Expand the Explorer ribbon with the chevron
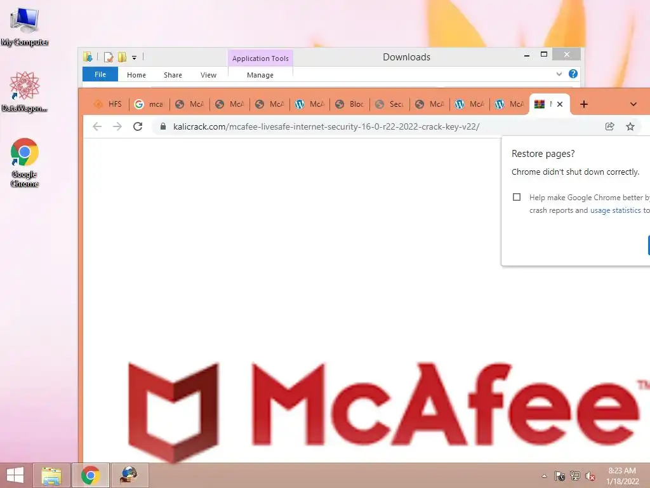 559,74
